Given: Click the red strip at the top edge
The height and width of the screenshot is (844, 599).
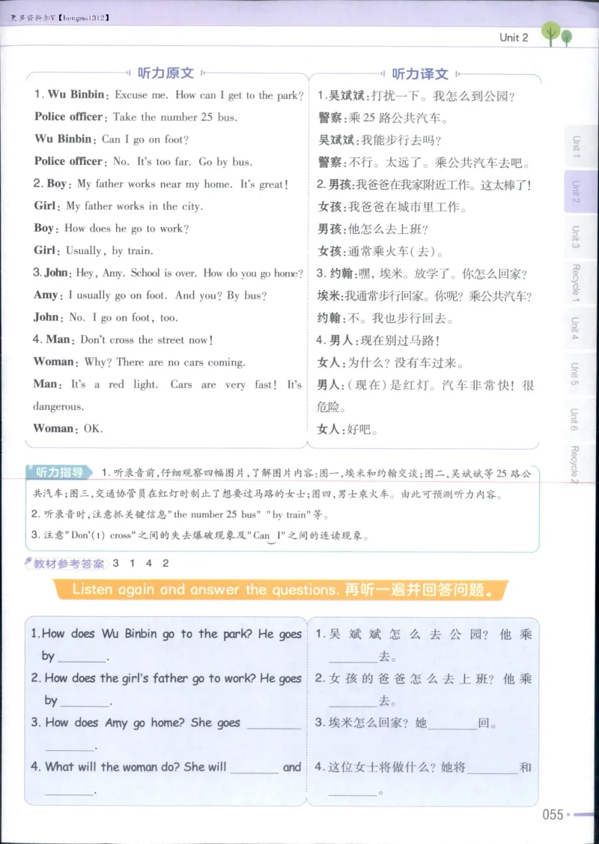Looking at the screenshot, I should 299,3.
